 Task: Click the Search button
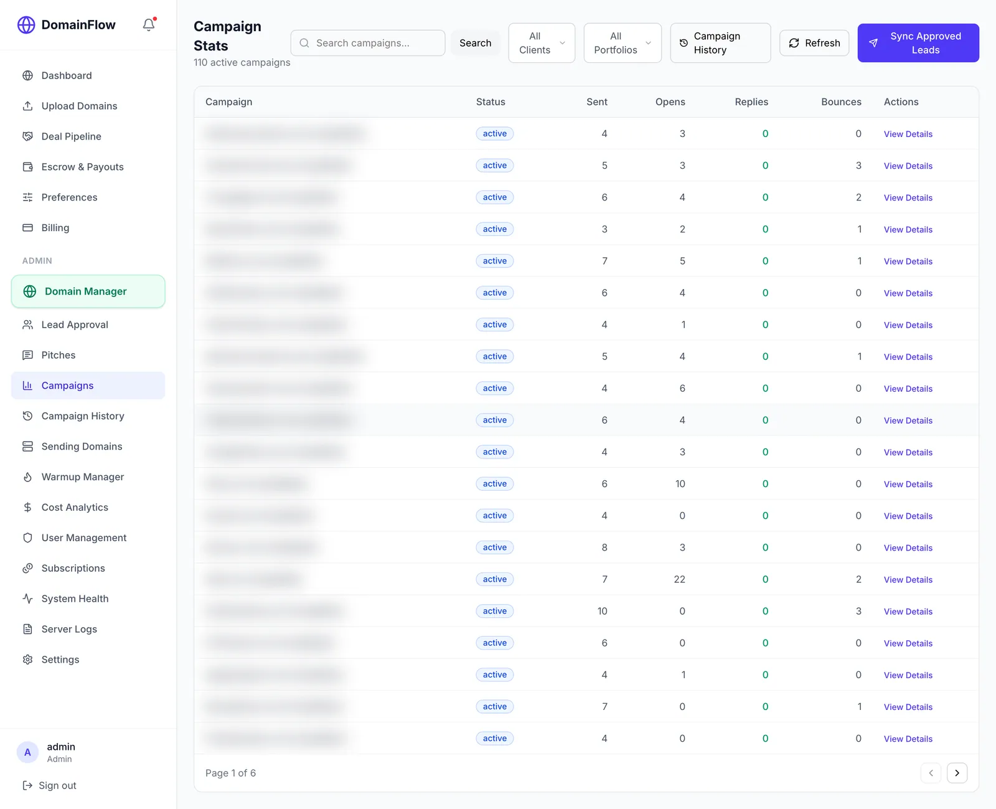coord(476,43)
